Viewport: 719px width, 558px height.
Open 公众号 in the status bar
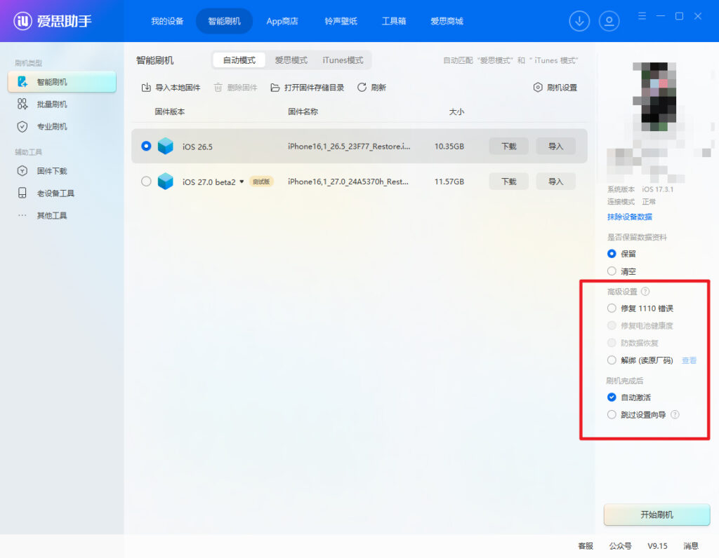point(620,545)
